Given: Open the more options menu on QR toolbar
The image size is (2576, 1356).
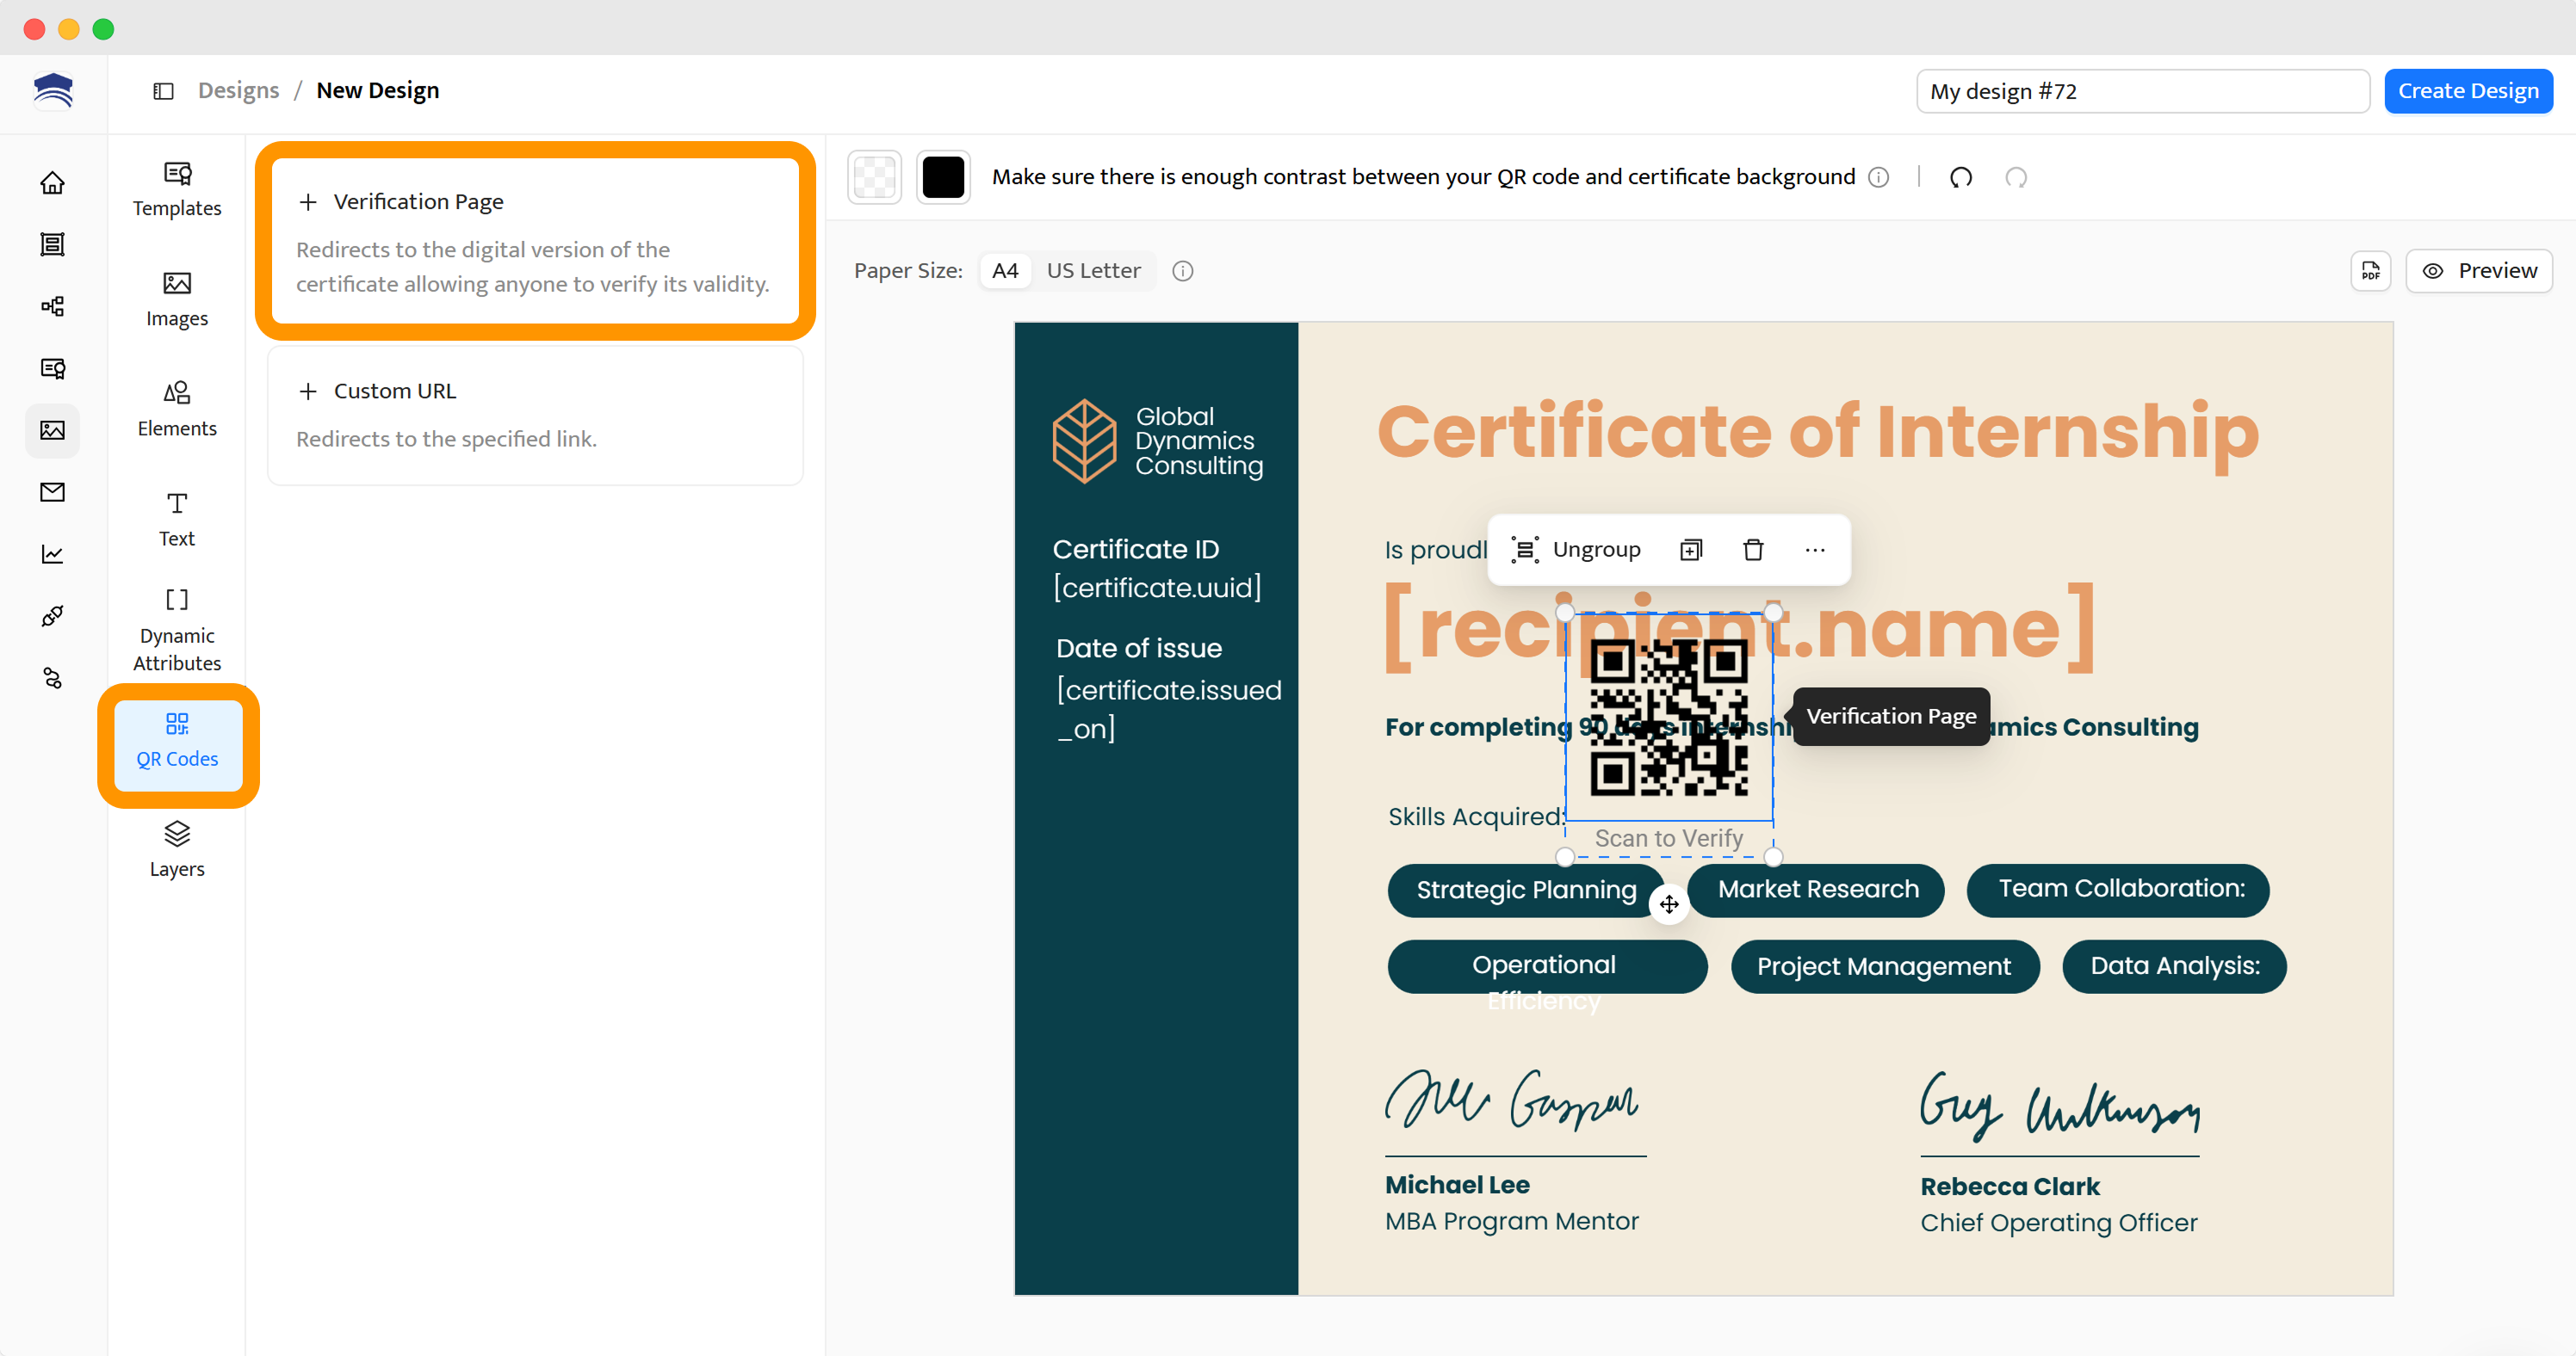Looking at the screenshot, I should tap(1815, 550).
